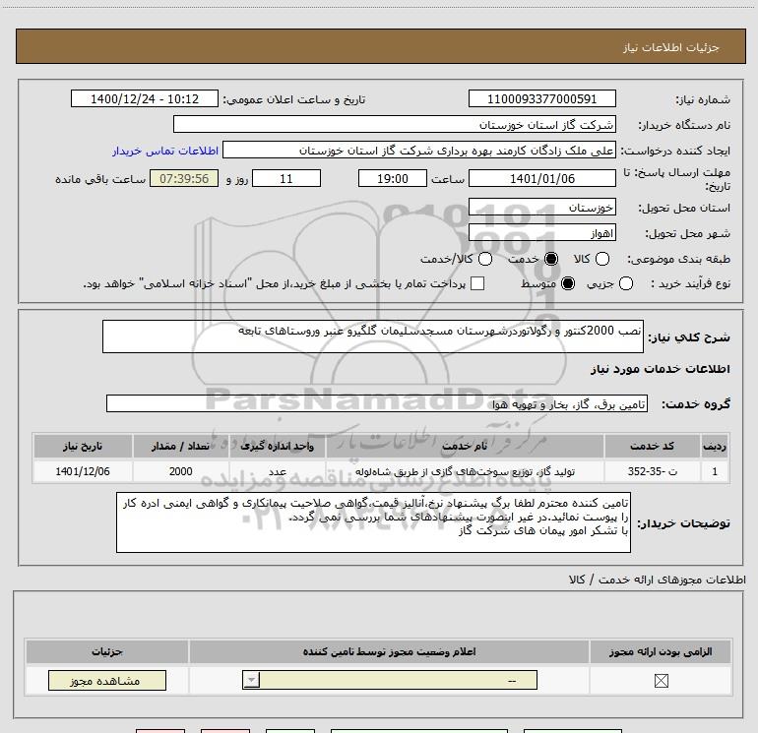Click اطلاعات مجوزهای ارائه خدمت / کالا heading
Screen dimensions: 758x733
657,580
